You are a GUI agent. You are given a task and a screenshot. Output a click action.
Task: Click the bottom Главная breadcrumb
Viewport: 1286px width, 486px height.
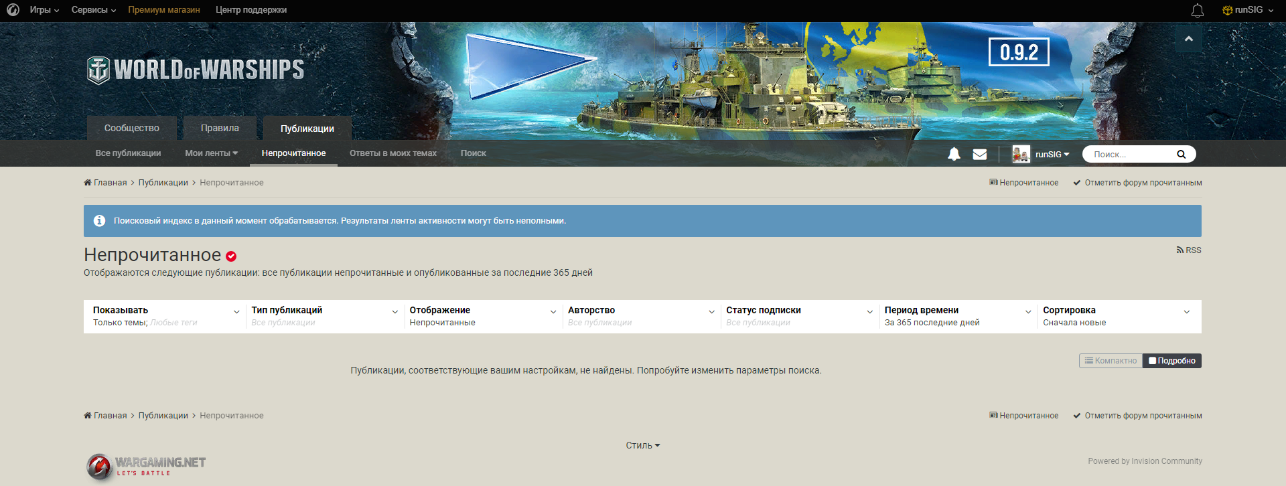tap(105, 416)
